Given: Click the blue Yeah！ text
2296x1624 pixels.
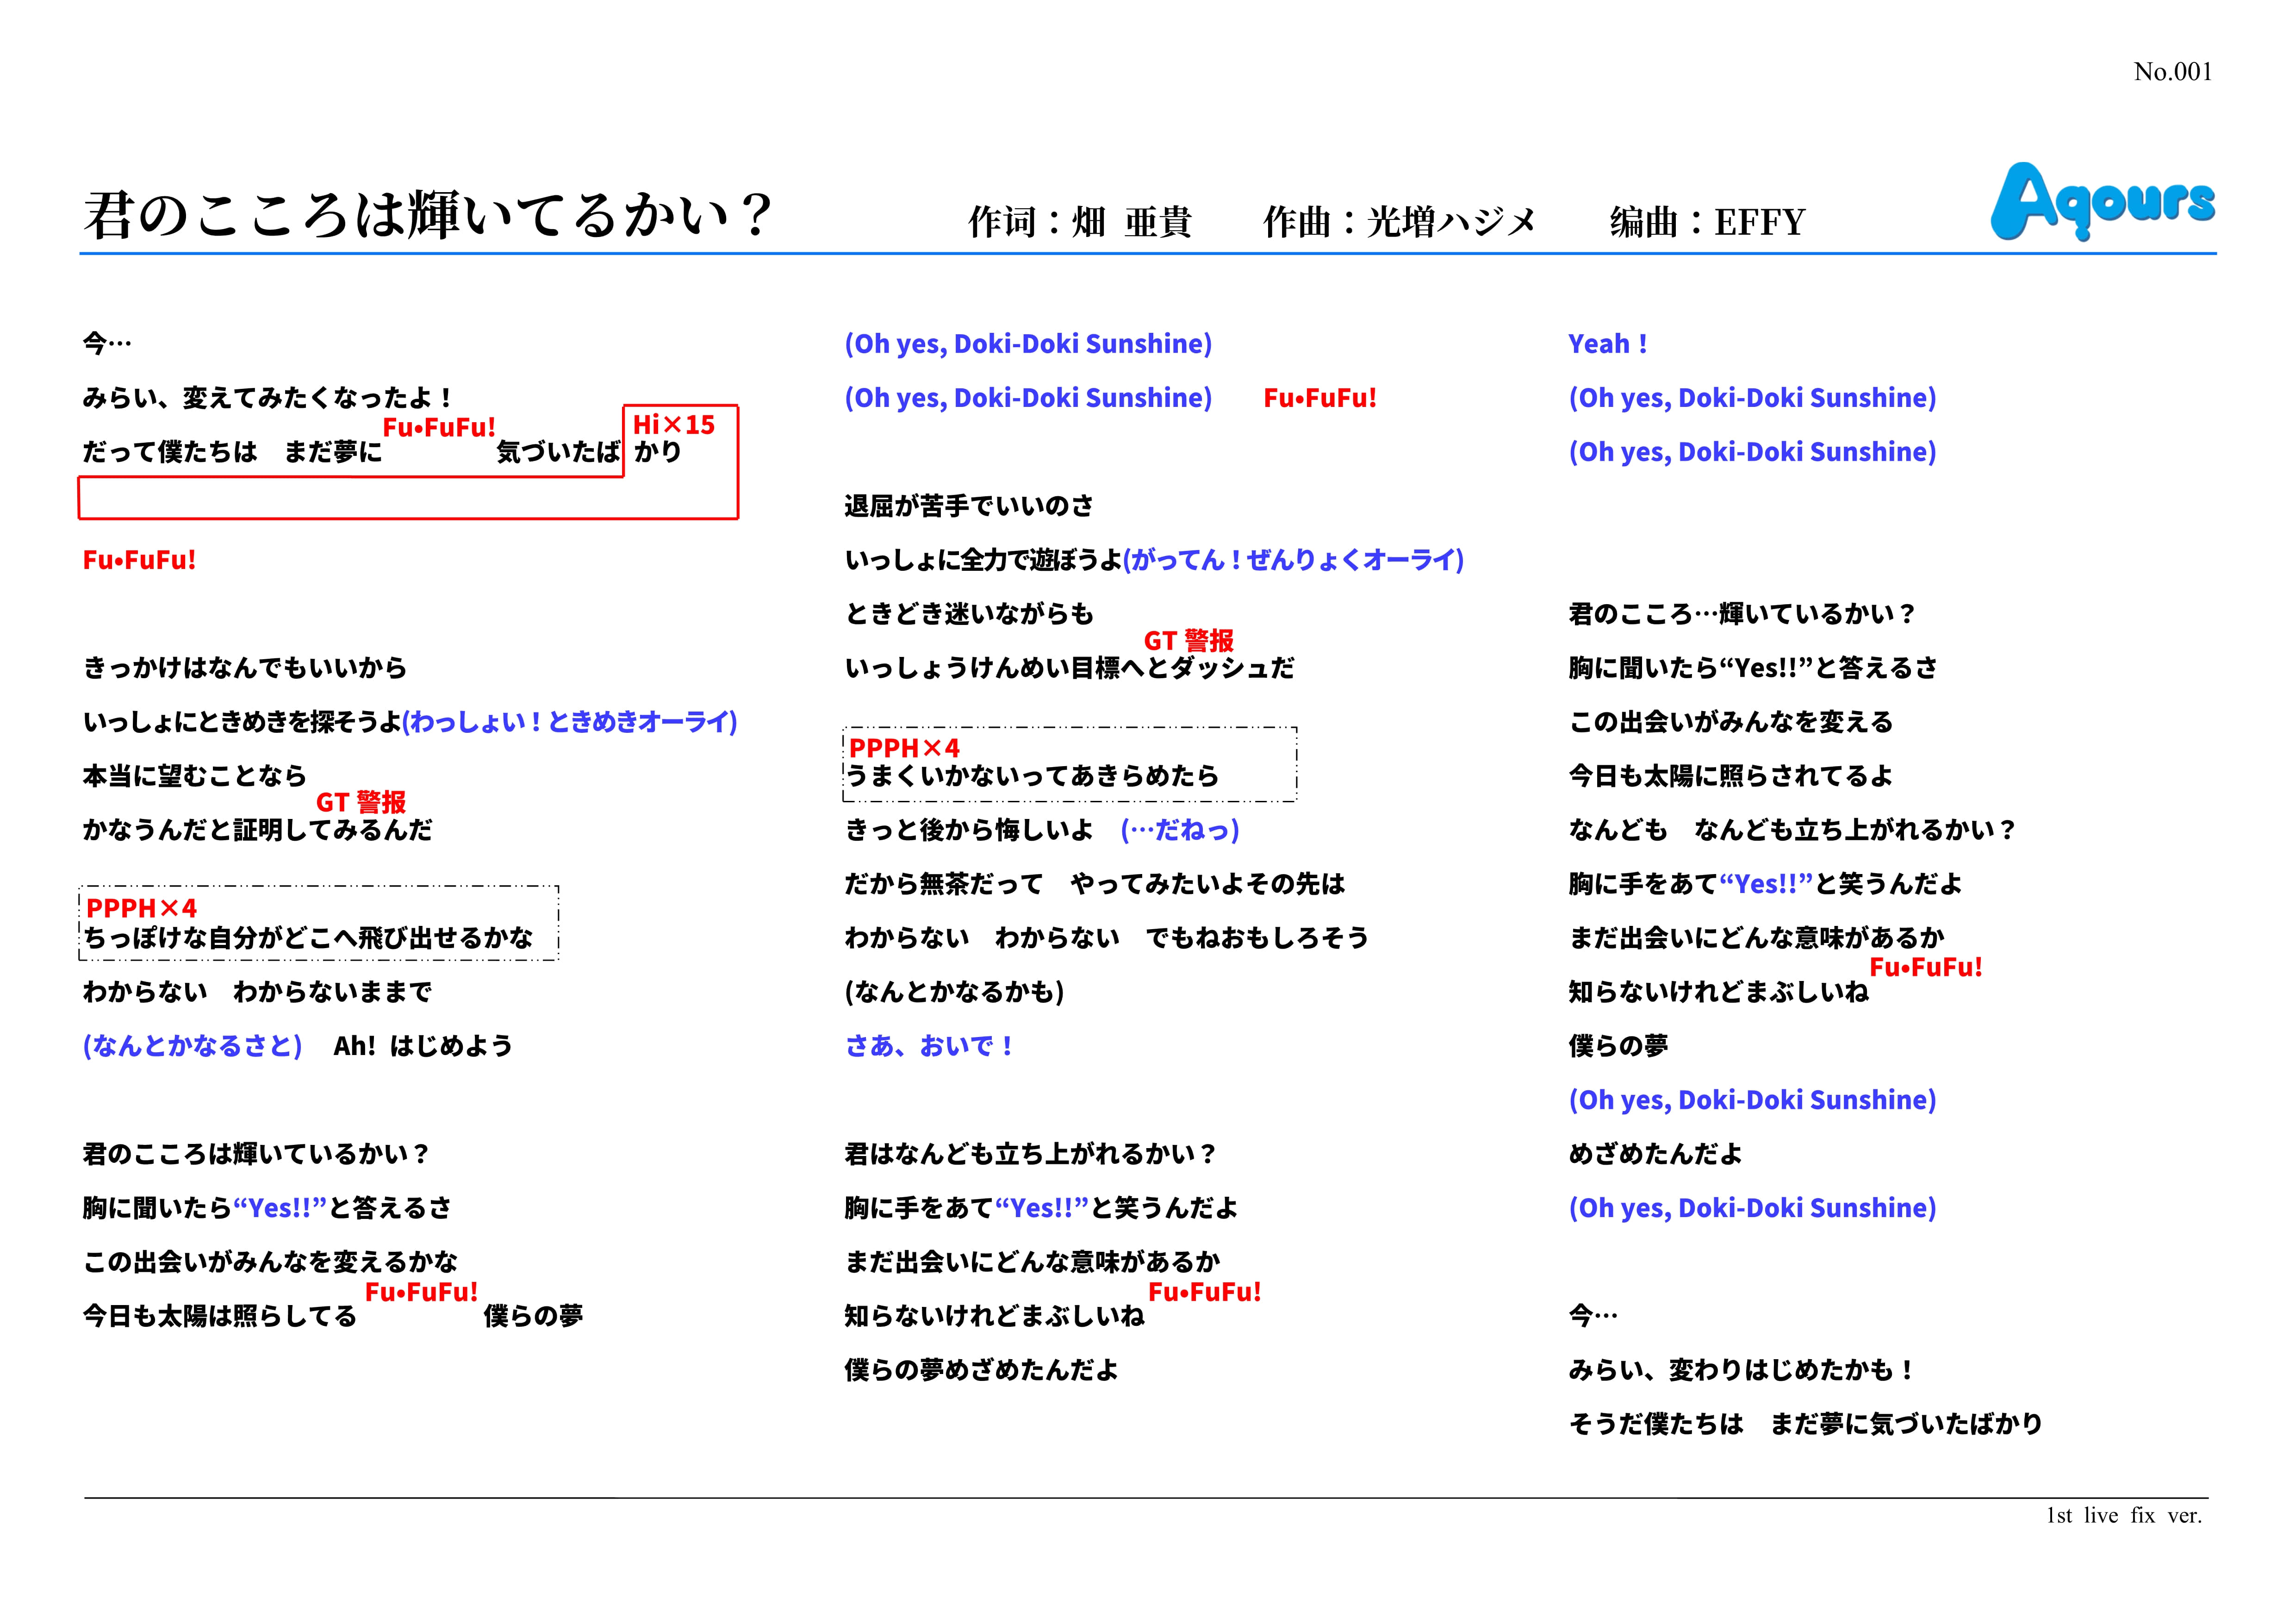Looking at the screenshot, I should [x=1607, y=344].
